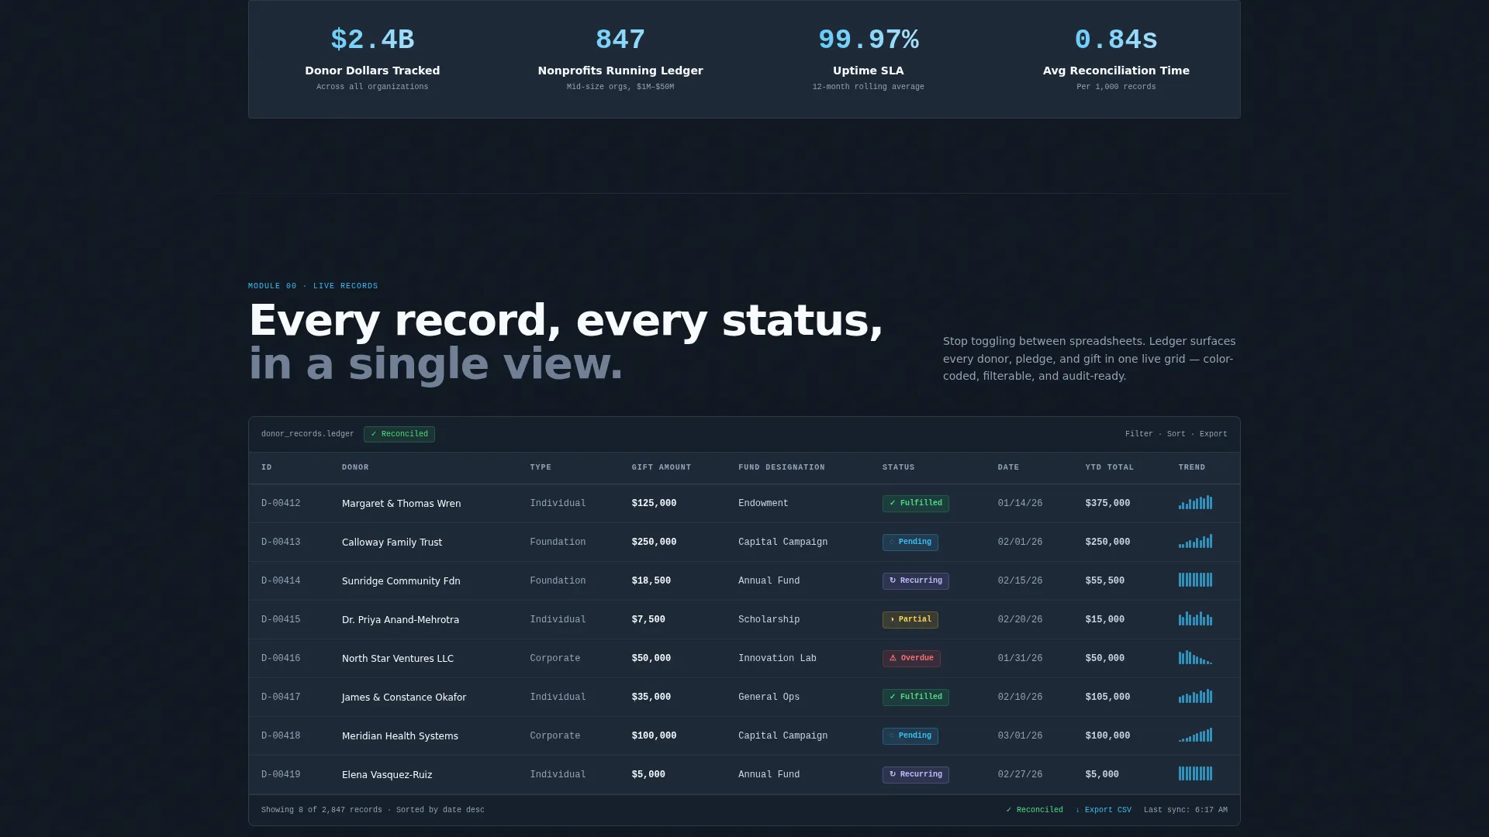
Task: Open the trend sparkline for Elena Vasquez-Ruiz
Action: [x=1195, y=773]
